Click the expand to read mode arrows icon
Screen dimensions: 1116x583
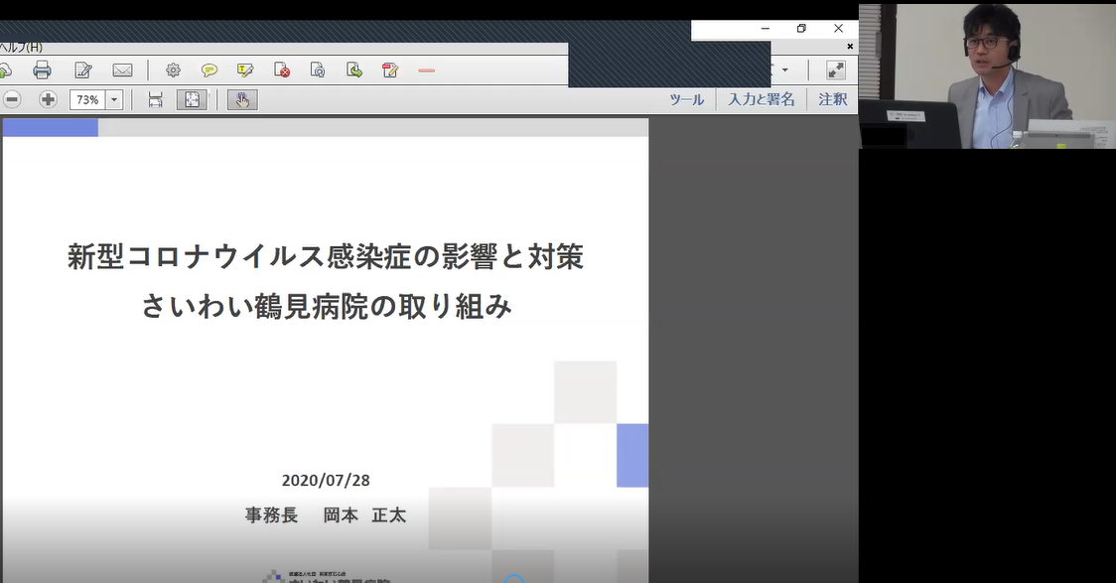coord(836,70)
